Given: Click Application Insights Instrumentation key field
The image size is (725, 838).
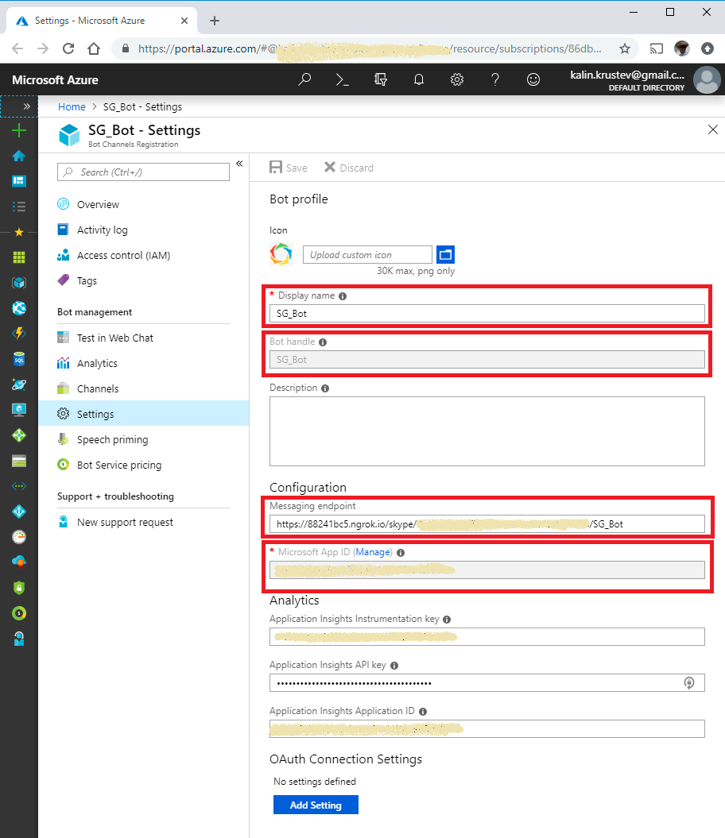Looking at the screenshot, I should coord(487,636).
